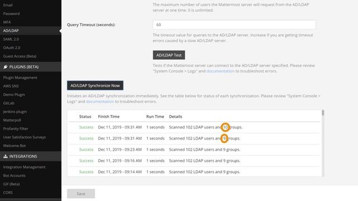Open the Password settings page
Image resolution: width=358 pixels, height=201 pixels.
(x=11, y=13)
